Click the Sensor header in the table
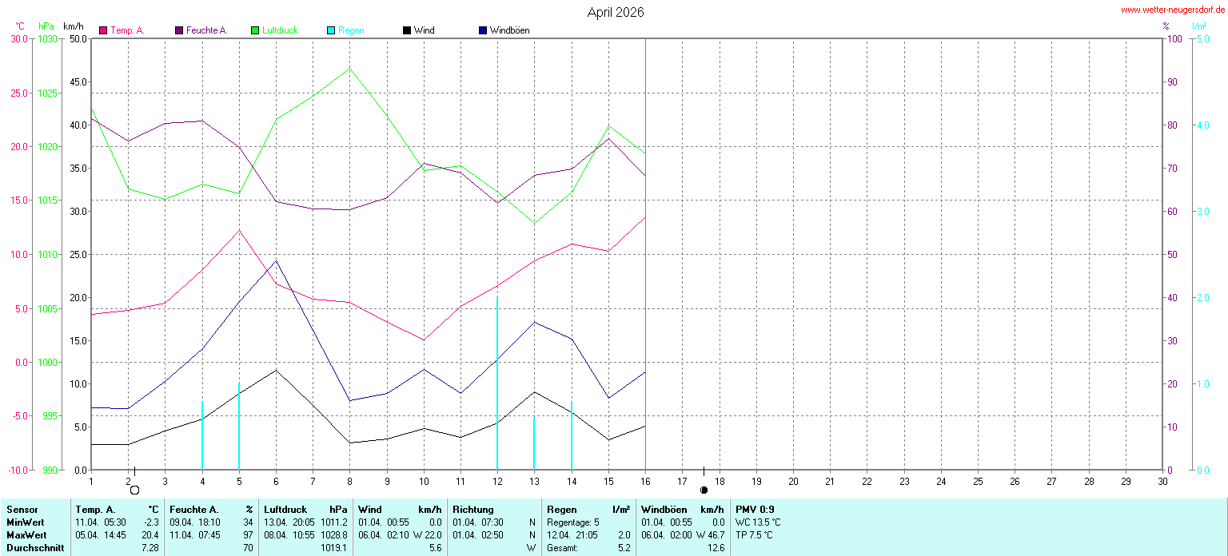Image resolution: width=1228 pixels, height=556 pixels. pos(22,510)
